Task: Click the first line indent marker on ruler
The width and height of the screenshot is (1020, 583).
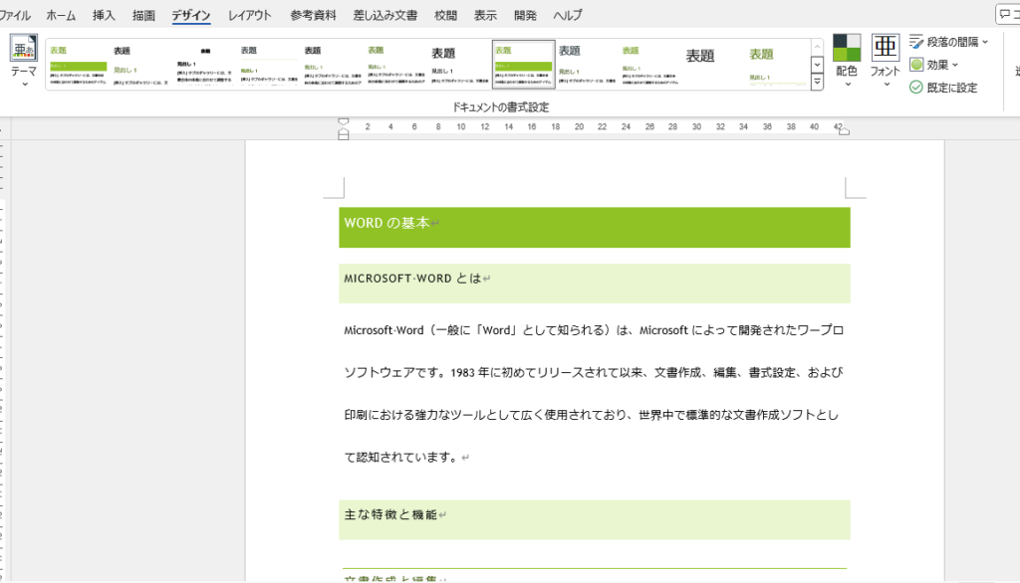Action: click(x=344, y=121)
